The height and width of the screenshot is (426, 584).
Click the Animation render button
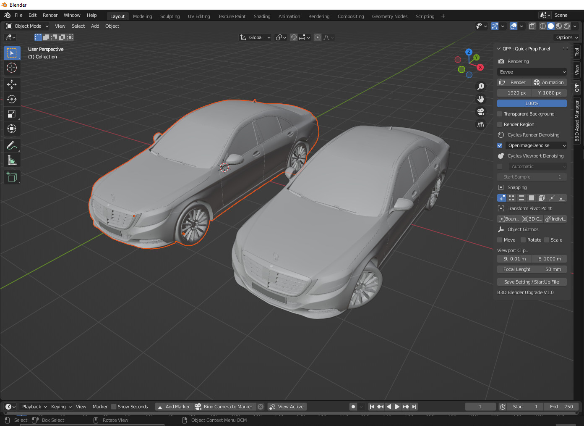pos(549,82)
